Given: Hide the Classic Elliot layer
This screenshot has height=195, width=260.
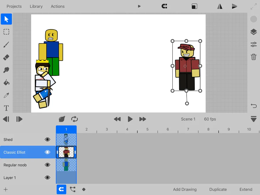Looking at the screenshot, I should pyautogui.click(x=47, y=152).
